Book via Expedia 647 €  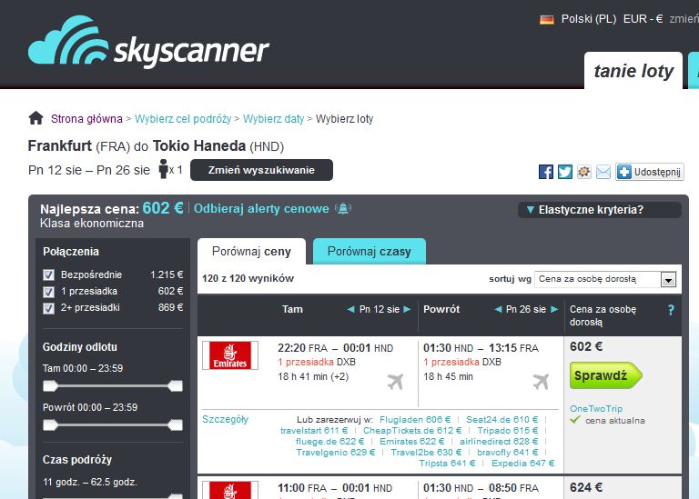coord(523,463)
